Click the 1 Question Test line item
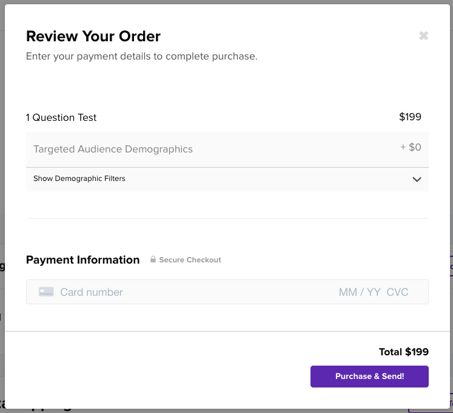The height and width of the screenshot is (413, 453). [x=61, y=117]
